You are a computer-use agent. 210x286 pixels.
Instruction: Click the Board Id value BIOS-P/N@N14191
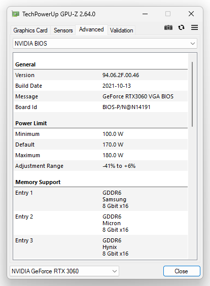point(126,107)
